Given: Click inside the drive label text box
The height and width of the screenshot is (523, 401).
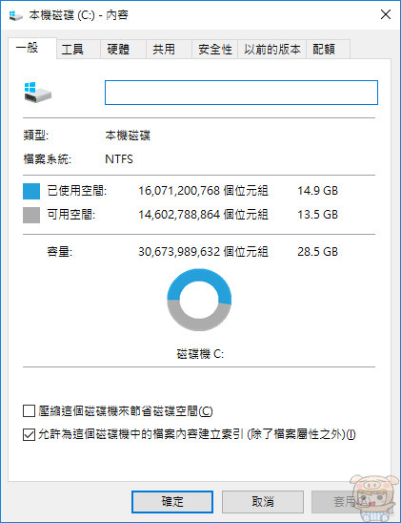Looking at the screenshot, I should click(x=241, y=93).
